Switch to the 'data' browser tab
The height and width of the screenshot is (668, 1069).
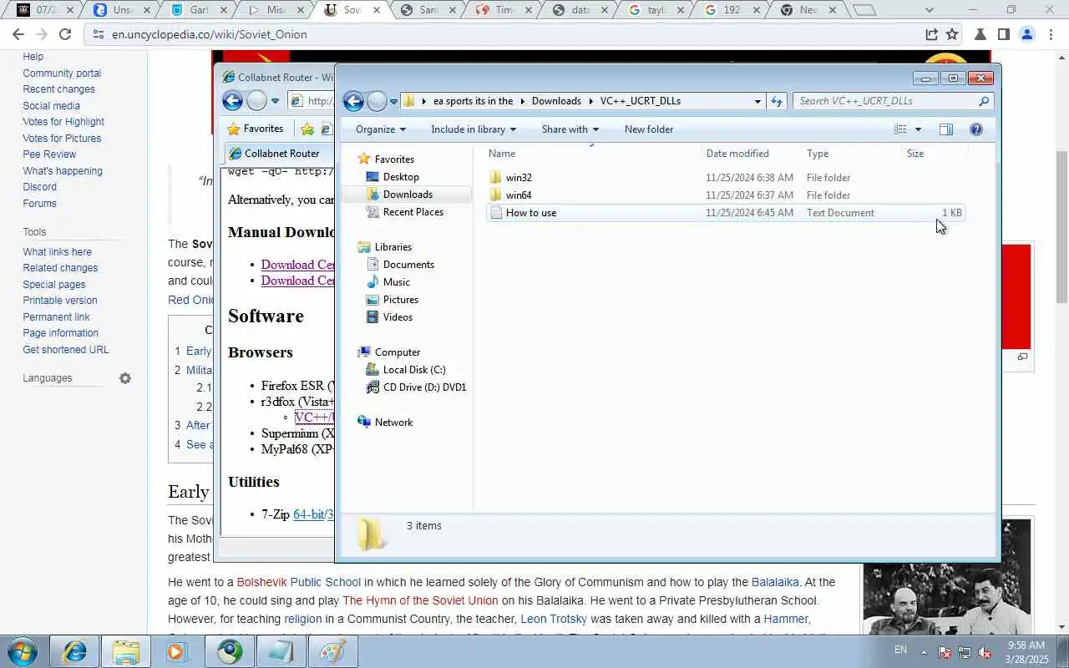pyautogui.click(x=581, y=10)
